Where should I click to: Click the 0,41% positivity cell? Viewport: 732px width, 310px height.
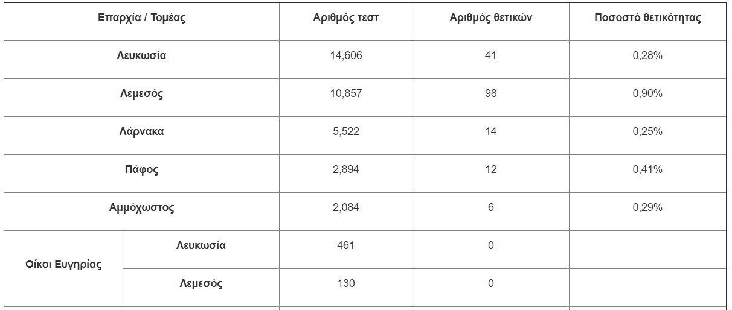tap(647, 170)
